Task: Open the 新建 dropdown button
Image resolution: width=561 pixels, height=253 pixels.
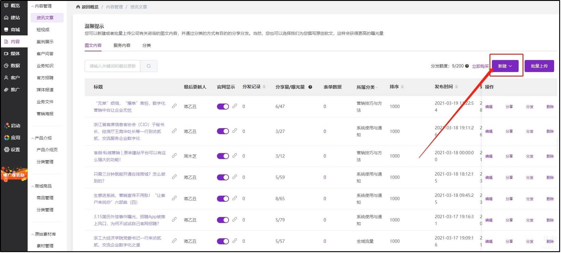Action: click(505, 66)
